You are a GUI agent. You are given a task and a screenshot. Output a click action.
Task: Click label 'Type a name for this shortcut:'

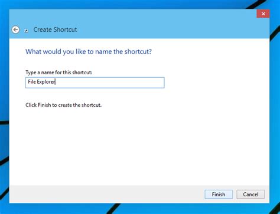point(59,73)
